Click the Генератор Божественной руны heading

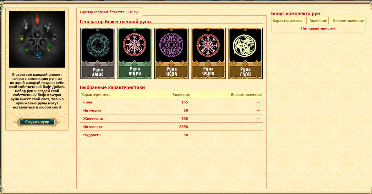[x=116, y=22]
